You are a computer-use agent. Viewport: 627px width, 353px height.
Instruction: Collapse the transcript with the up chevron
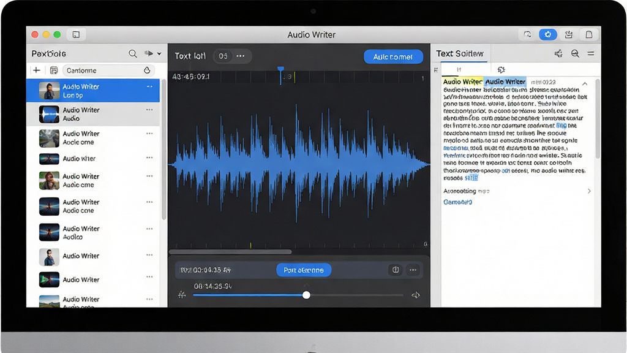click(585, 83)
